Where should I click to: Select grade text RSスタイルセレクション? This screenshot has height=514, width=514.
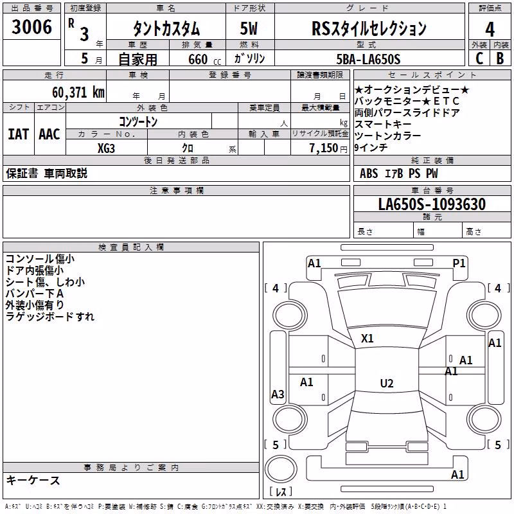click(x=369, y=28)
